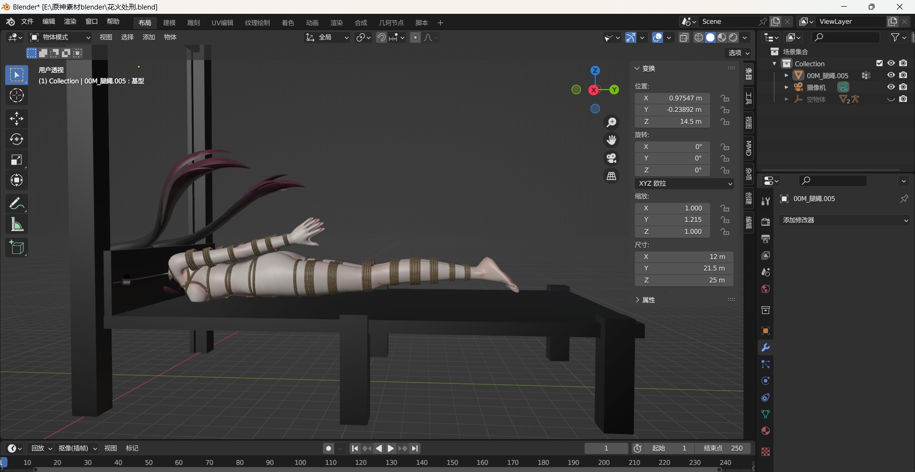Open the 编辑 menu
The height and width of the screenshot is (472, 915).
coord(49,21)
